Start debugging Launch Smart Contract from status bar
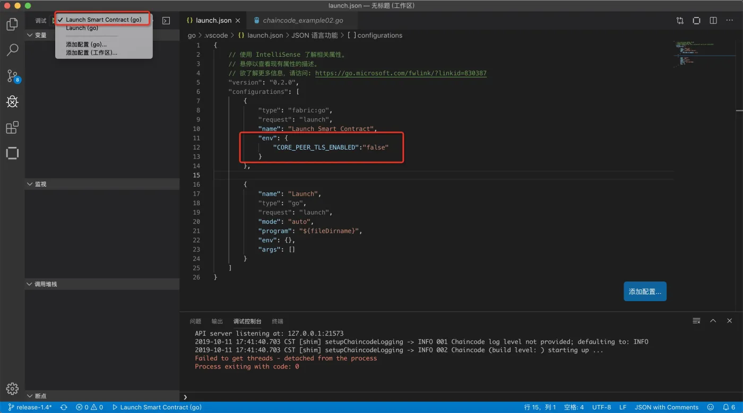Screen dimensions: 743x413 click(x=157, y=407)
